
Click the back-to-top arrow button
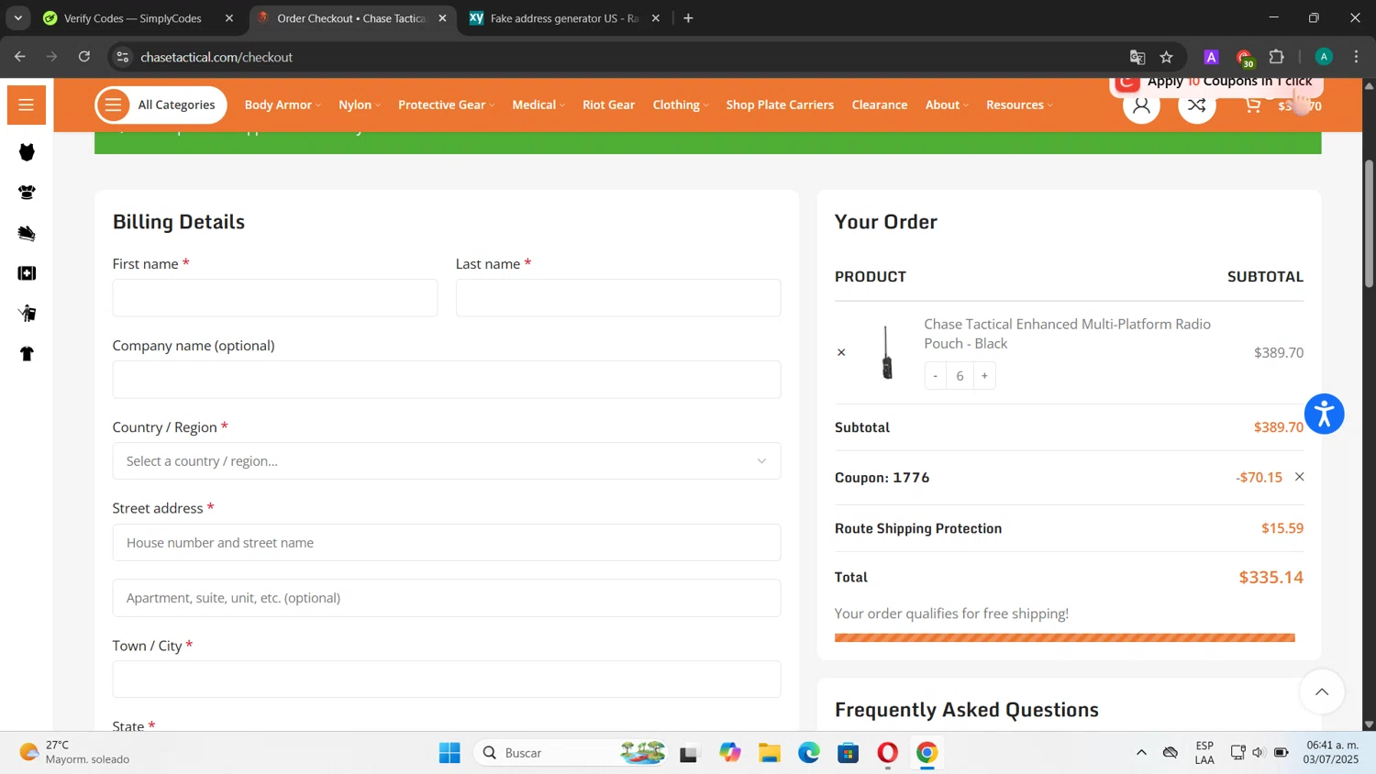(1322, 692)
